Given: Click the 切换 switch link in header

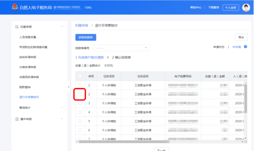Looking at the screenshot, I should click(88, 8).
